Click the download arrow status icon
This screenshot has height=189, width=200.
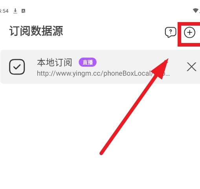tap(15, 11)
